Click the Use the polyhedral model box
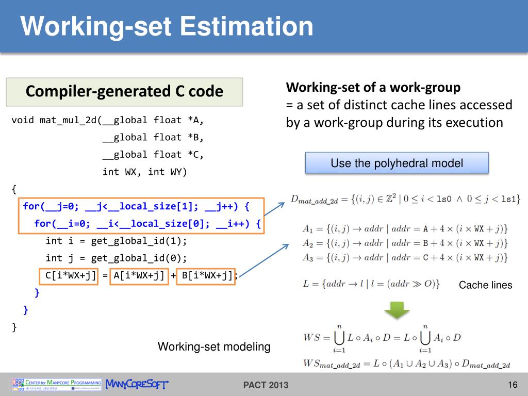This screenshot has height=396, width=528. pos(397,163)
